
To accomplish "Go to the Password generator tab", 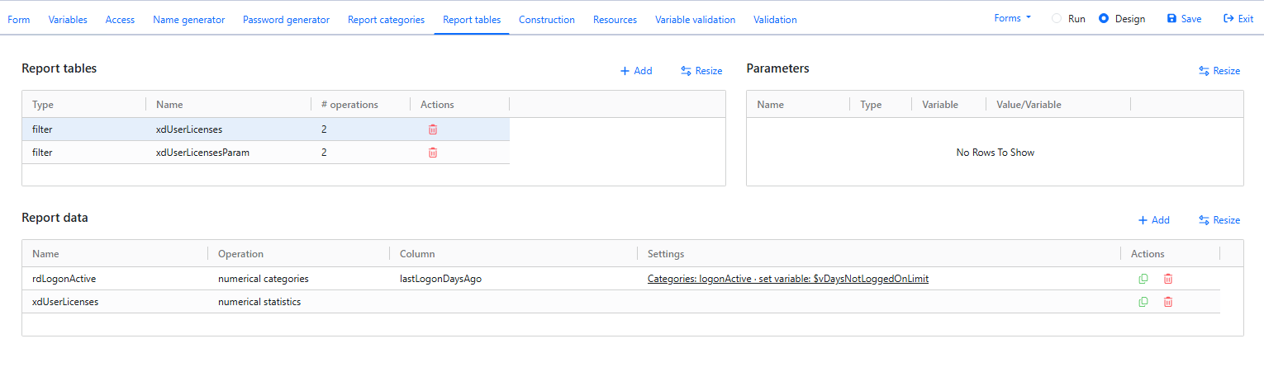I will (286, 20).
